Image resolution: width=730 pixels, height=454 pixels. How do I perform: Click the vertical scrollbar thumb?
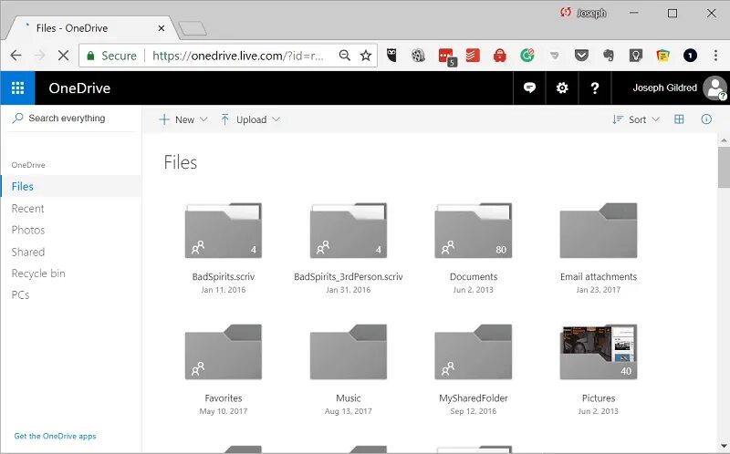coord(724,168)
